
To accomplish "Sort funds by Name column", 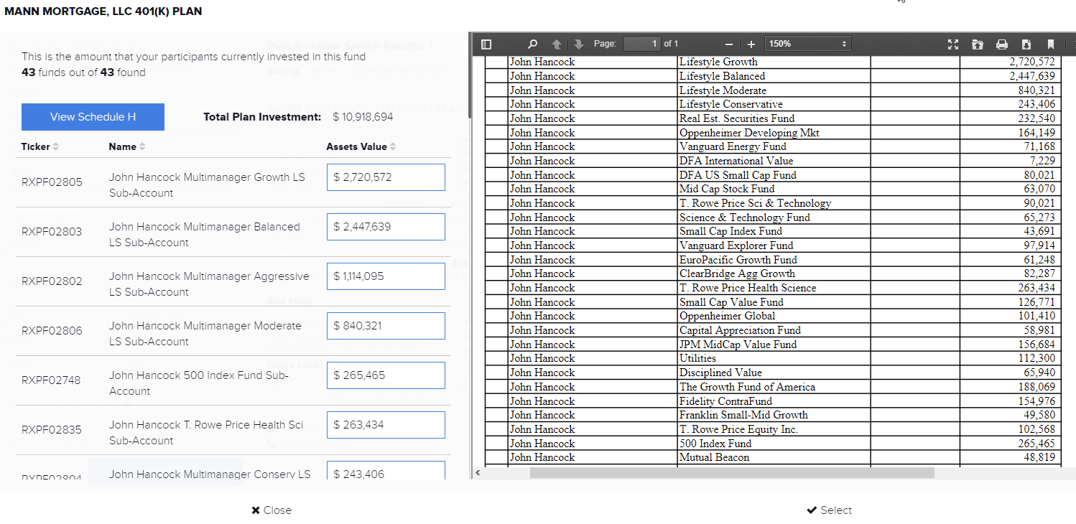I will coord(126,146).
